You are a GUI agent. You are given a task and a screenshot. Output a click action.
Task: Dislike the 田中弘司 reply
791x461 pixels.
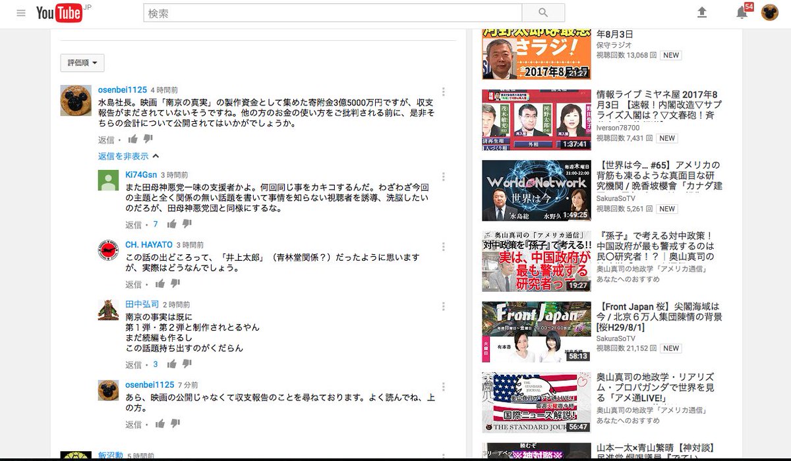click(187, 364)
